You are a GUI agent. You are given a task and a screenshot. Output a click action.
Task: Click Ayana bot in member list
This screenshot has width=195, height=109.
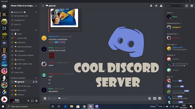[175, 81]
